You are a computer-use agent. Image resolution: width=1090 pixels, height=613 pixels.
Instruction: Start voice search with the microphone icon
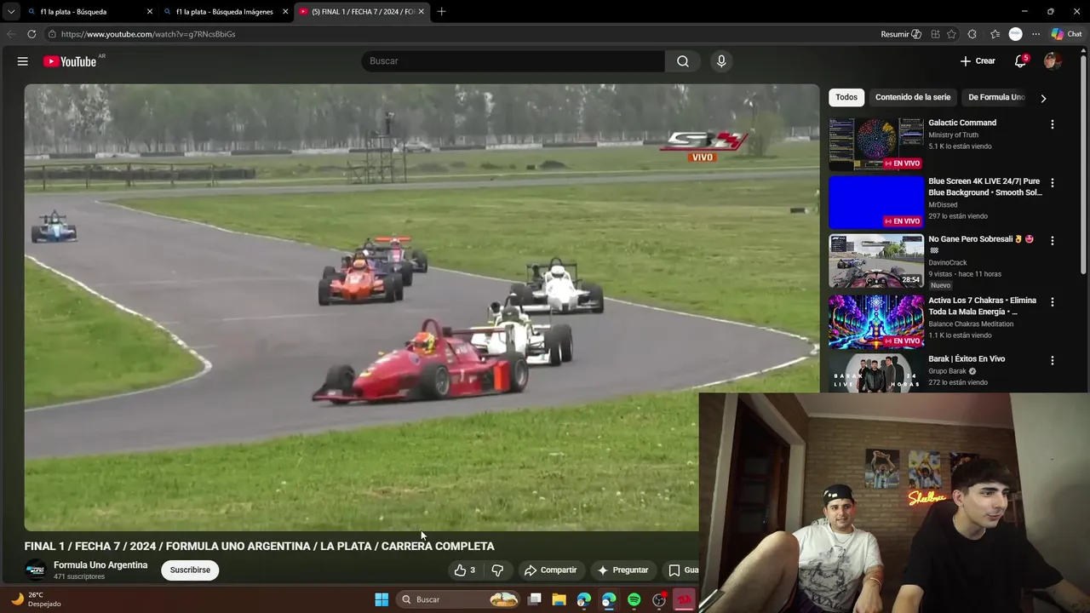(721, 61)
